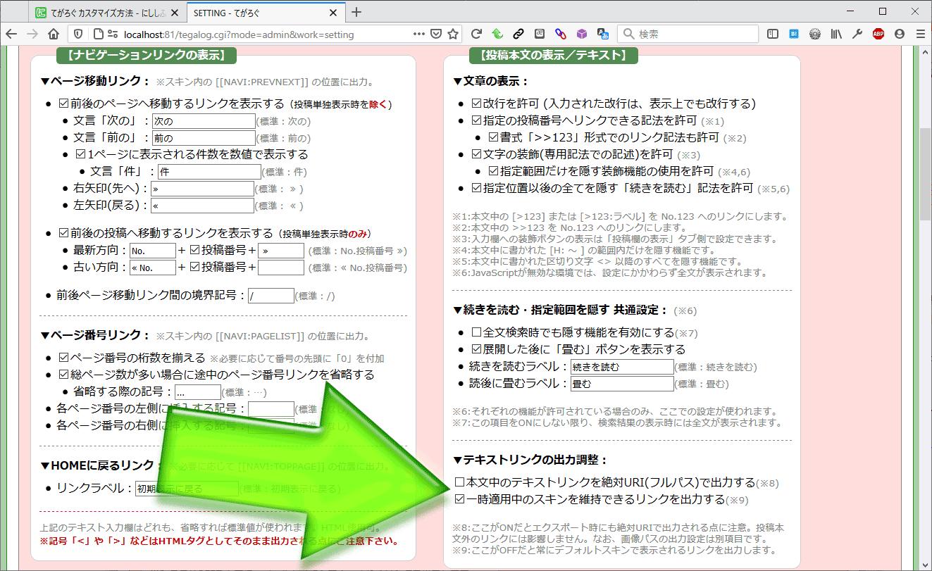Click the 'ae' text extension icon
Viewport: 932px width, 571px height.
(540, 34)
